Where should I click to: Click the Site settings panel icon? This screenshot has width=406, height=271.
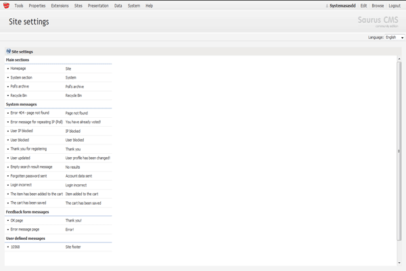tap(9, 51)
